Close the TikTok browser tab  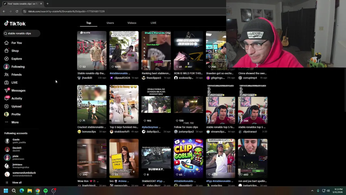[41, 4]
